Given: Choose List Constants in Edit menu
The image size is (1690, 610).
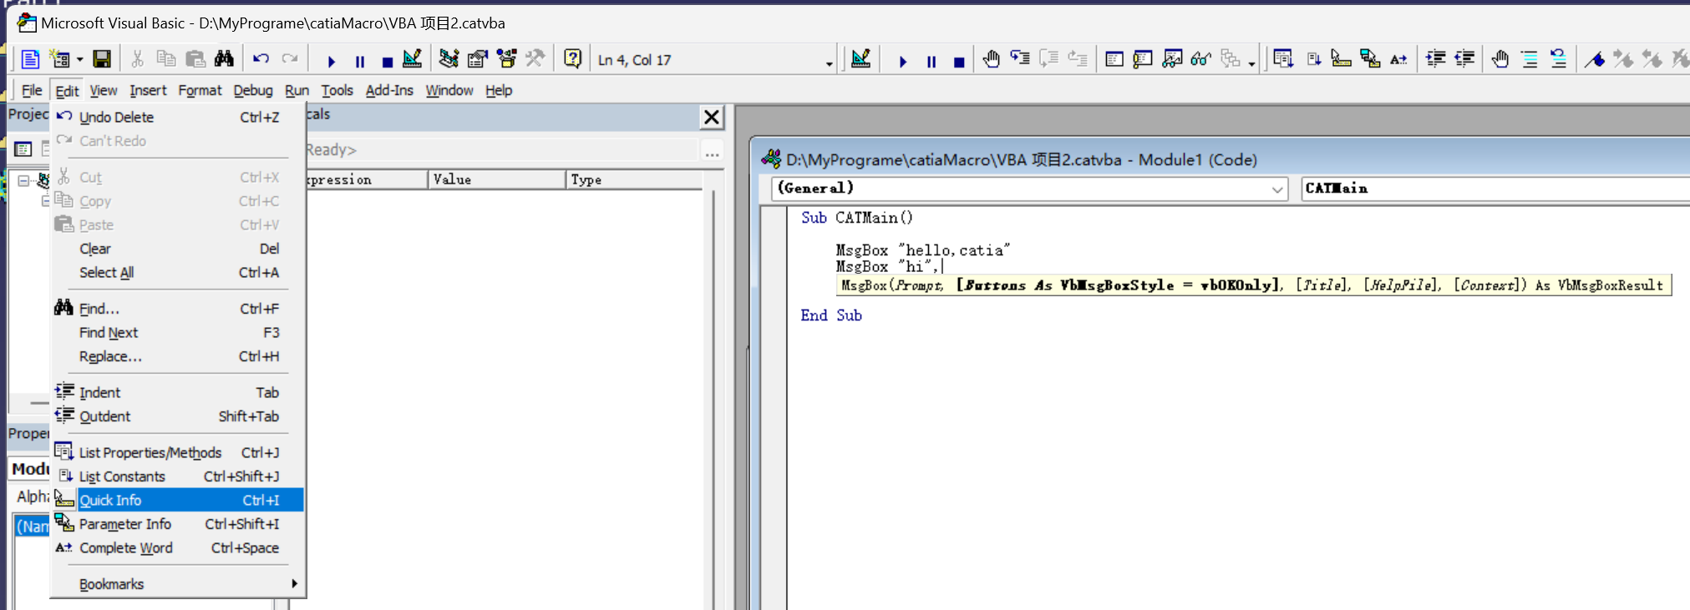Looking at the screenshot, I should [x=177, y=476].
